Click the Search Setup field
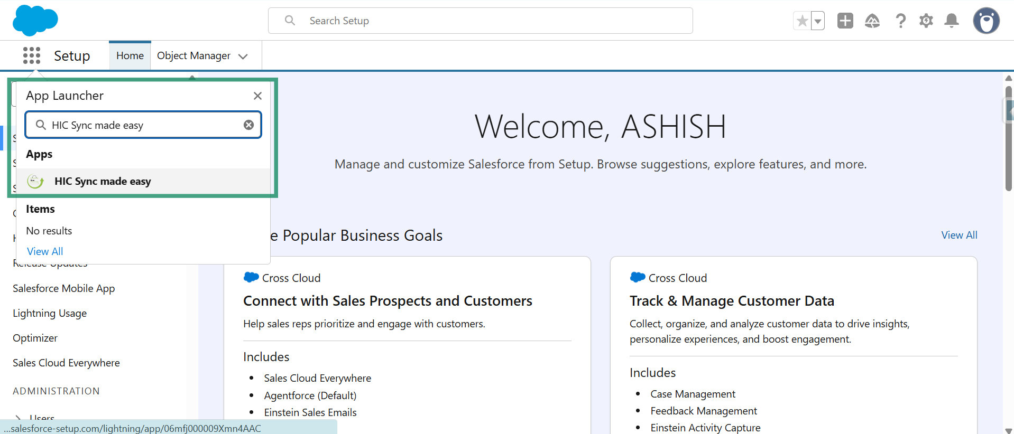The image size is (1014, 434). pyautogui.click(x=480, y=21)
